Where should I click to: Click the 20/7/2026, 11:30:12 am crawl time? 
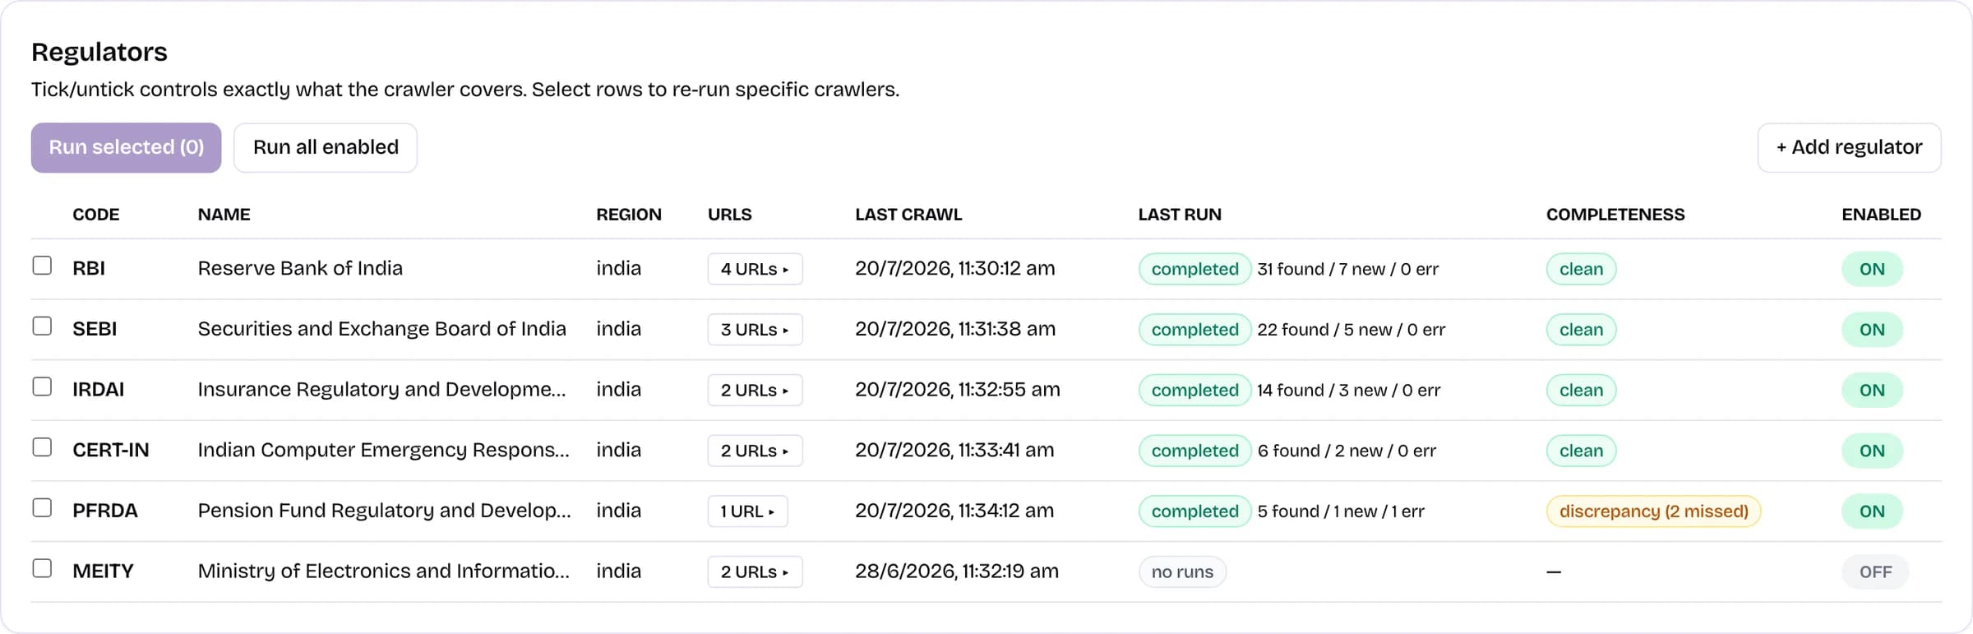click(x=955, y=268)
